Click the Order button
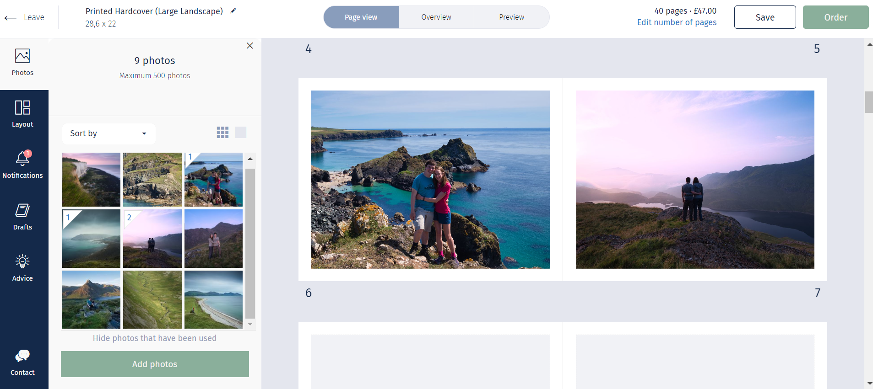This screenshot has width=873, height=389. point(836,17)
